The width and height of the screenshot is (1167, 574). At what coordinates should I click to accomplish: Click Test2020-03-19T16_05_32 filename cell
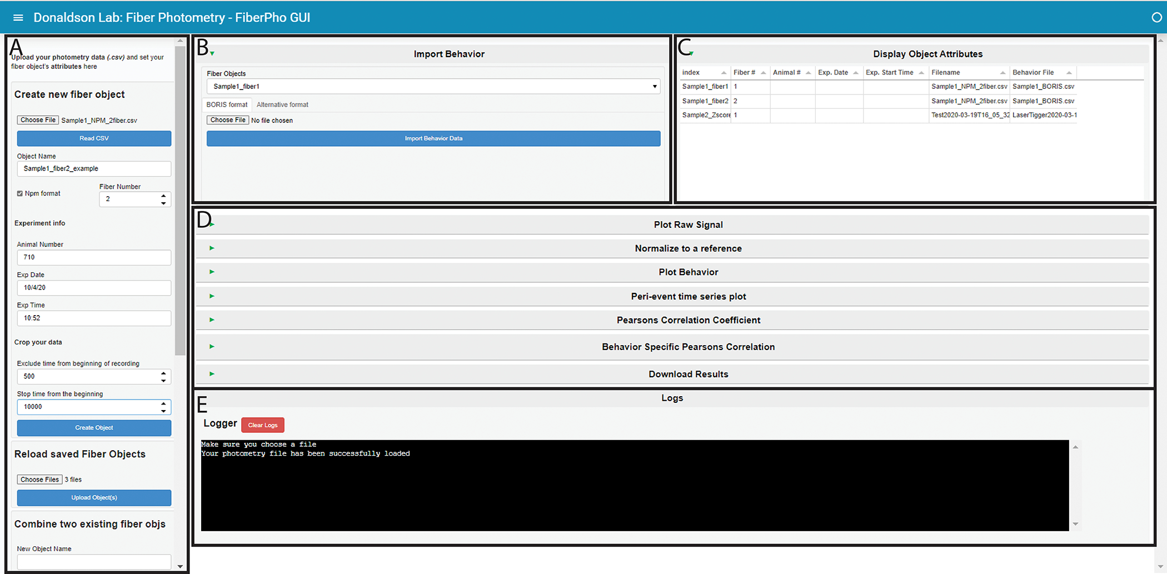tap(970, 115)
